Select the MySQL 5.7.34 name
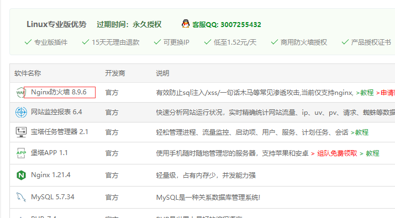Viewport: 395px width, 218px height. tap(52, 197)
